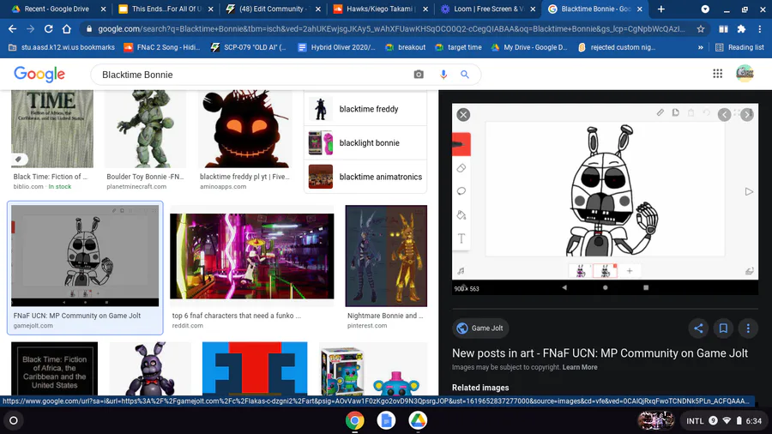Open My Drive - Google Drive bookmark

(528, 47)
